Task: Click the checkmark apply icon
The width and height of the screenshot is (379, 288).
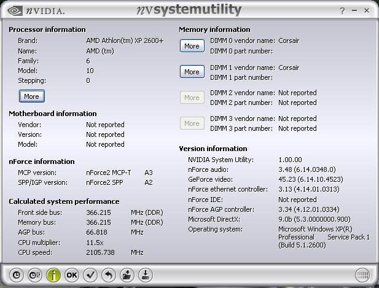Action: [x=90, y=275]
